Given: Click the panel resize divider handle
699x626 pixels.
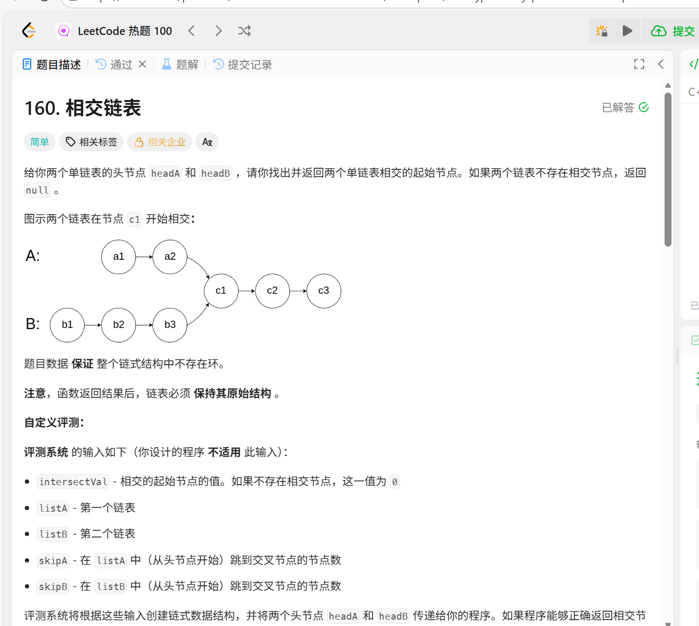Looking at the screenshot, I should pos(677,356).
